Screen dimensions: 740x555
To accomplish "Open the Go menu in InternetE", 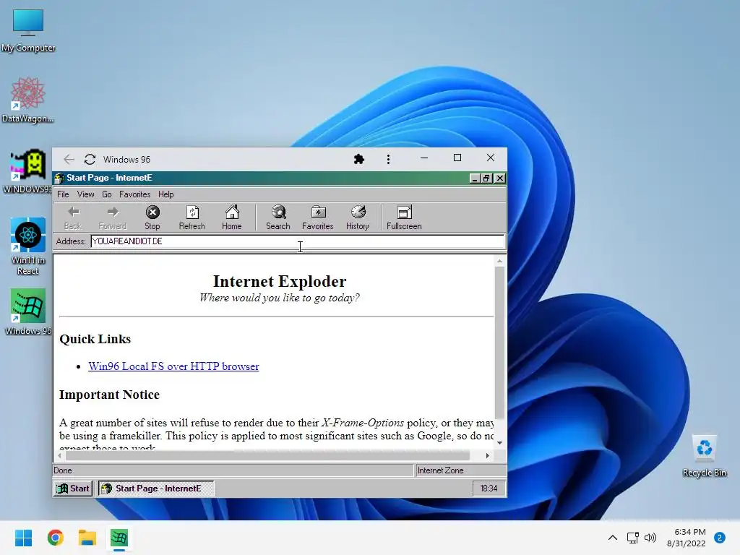I will 107,194.
